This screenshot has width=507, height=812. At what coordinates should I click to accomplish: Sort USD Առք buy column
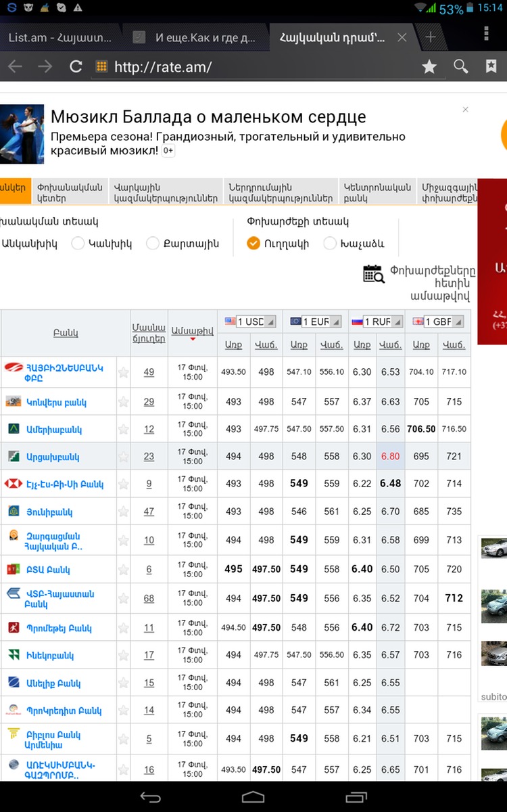(233, 344)
